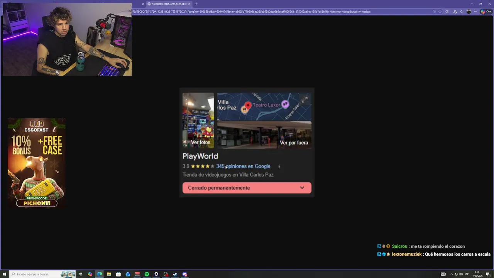
Task: Click the touch keyboard tray icon
Action: pos(443,274)
